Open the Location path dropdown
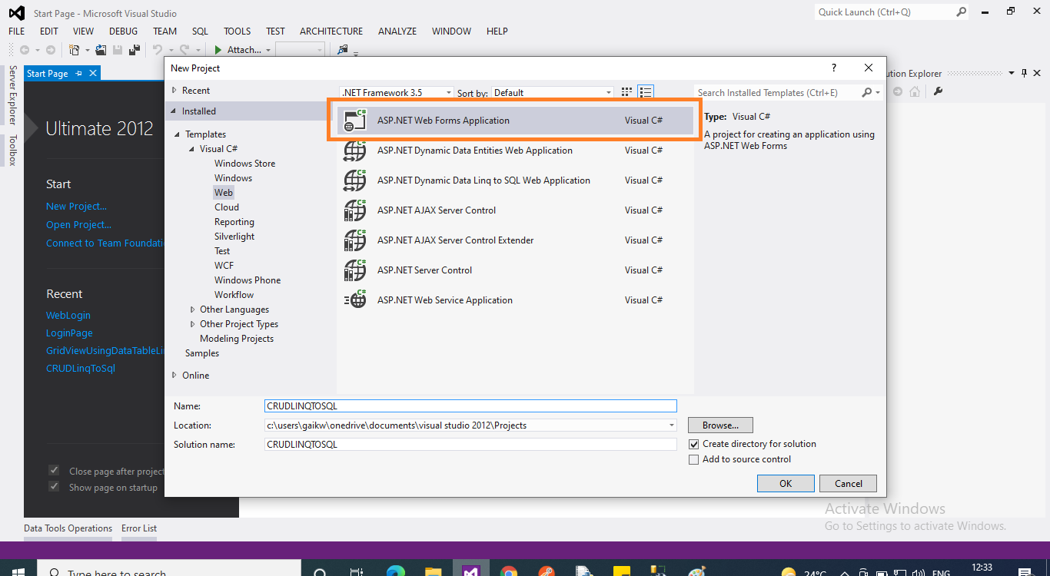 [672, 425]
